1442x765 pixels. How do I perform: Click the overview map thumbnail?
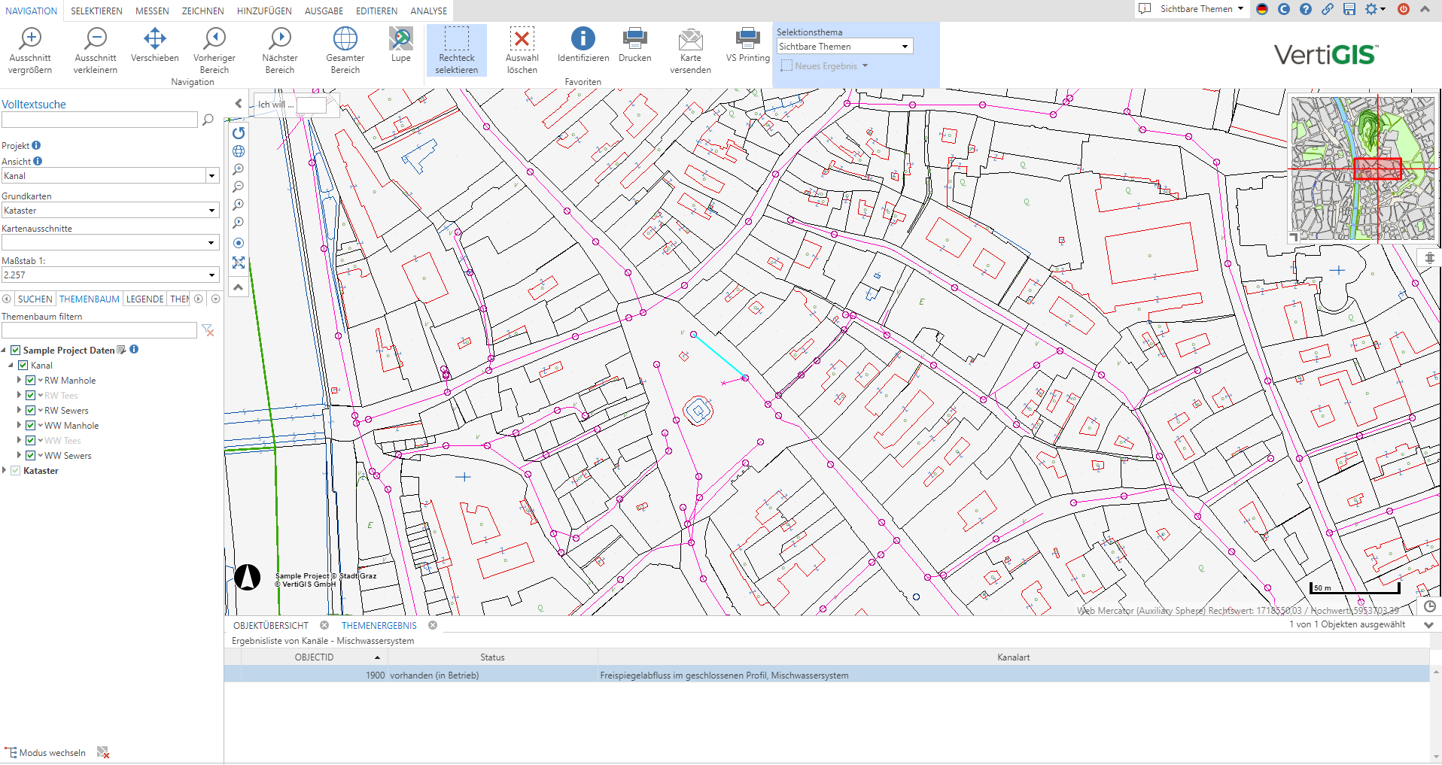click(1363, 168)
